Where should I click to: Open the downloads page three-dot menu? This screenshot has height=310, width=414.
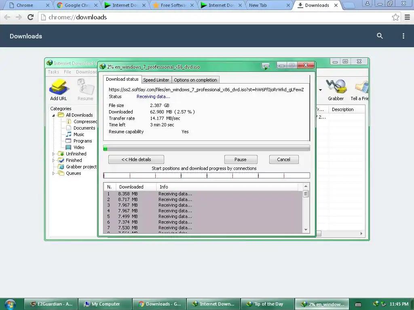pyautogui.click(x=403, y=36)
